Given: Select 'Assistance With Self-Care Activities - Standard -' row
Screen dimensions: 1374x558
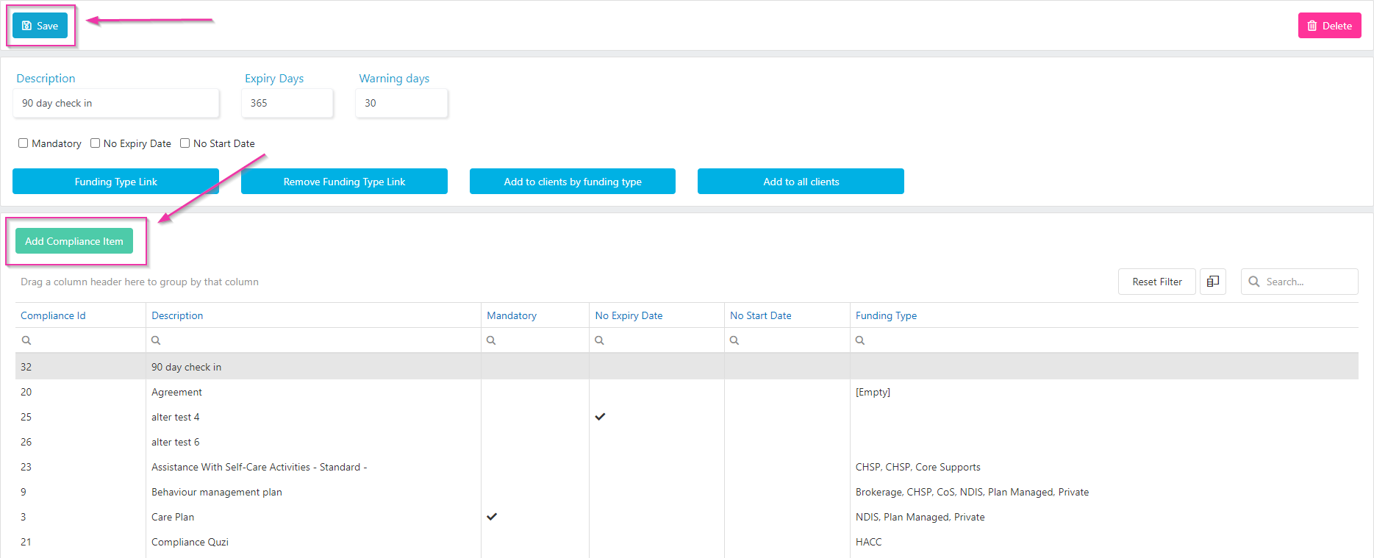Looking at the screenshot, I should tap(687, 467).
